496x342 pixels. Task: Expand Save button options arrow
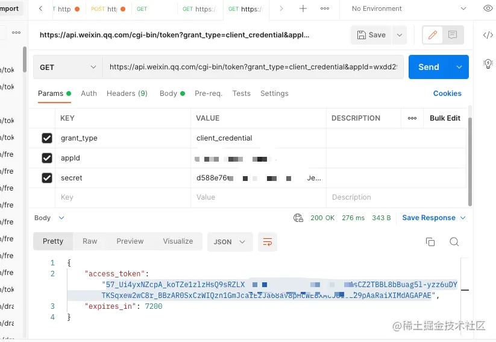[x=400, y=35]
